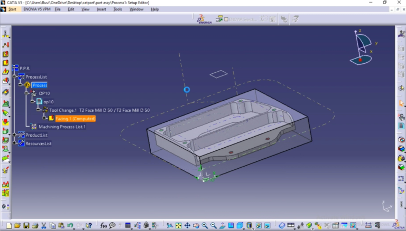This screenshot has height=231, width=406.
Task: Open the isometric view dropdown arrow
Action: (x=244, y=229)
